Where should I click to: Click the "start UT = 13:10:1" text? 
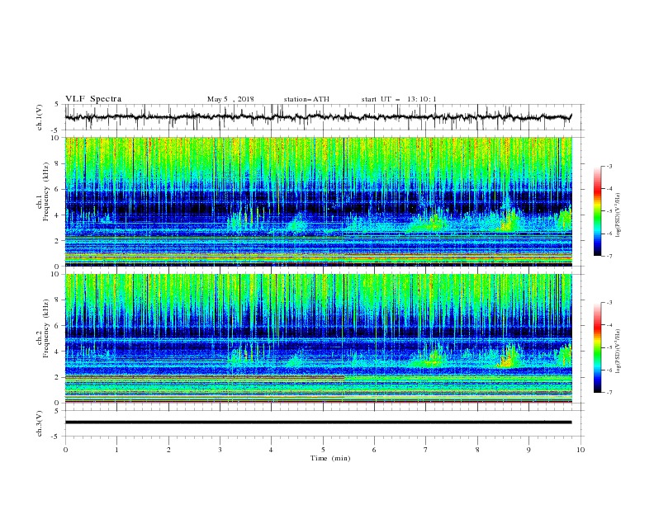click(x=399, y=99)
